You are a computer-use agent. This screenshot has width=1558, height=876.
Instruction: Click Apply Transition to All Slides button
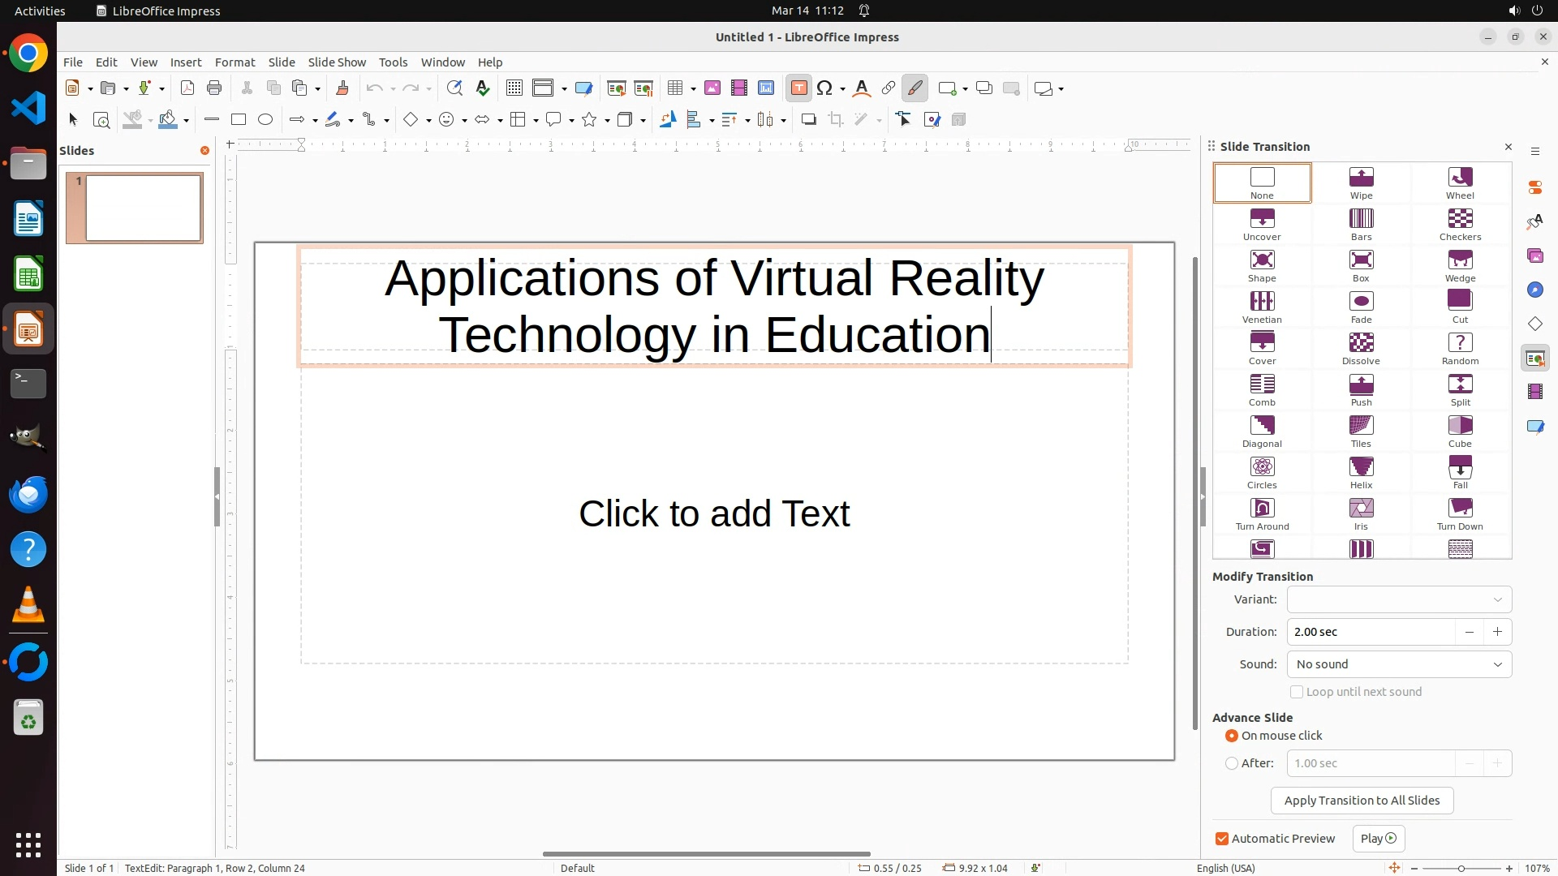point(1362,801)
